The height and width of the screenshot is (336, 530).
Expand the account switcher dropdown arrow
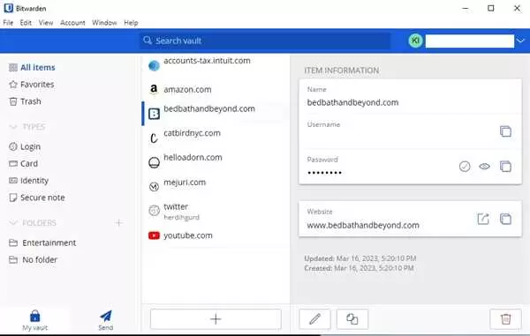[520, 41]
